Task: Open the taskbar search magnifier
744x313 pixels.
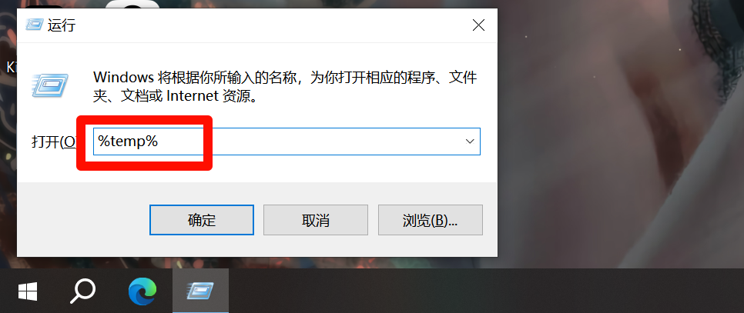Action: [x=83, y=291]
